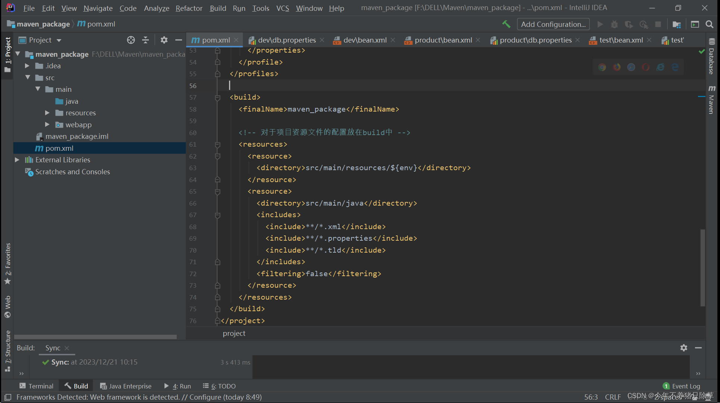Select dev\db.properties tab in editor

(284, 40)
